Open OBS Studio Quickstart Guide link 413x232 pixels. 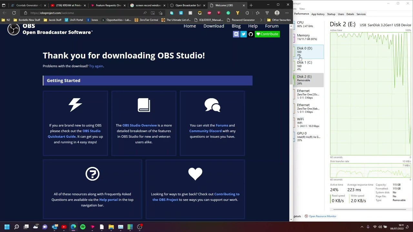click(74, 134)
